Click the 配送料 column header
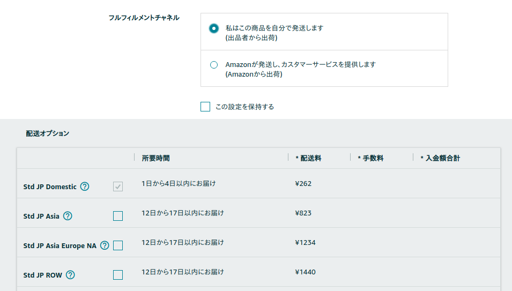 pyautogui.click(x=310, y=158)
